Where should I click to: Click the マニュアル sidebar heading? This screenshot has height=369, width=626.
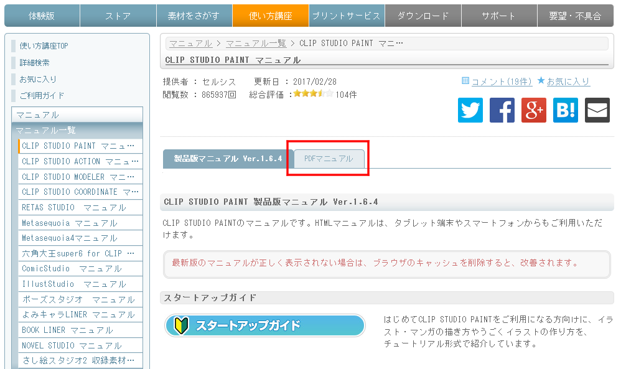click(x=77, y=114)
